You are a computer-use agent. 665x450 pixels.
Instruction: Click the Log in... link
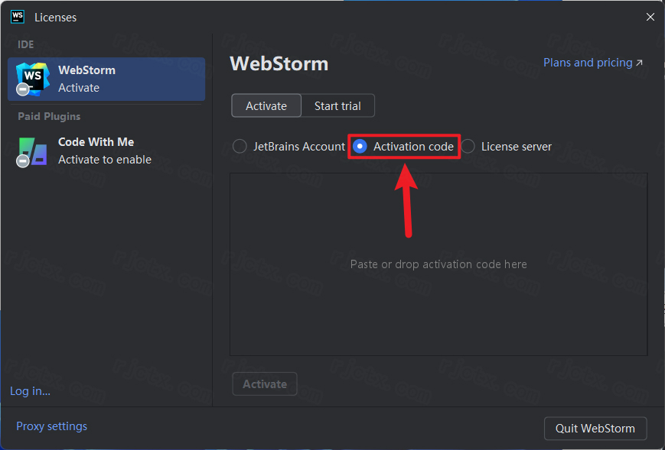[x=30, y=390]
